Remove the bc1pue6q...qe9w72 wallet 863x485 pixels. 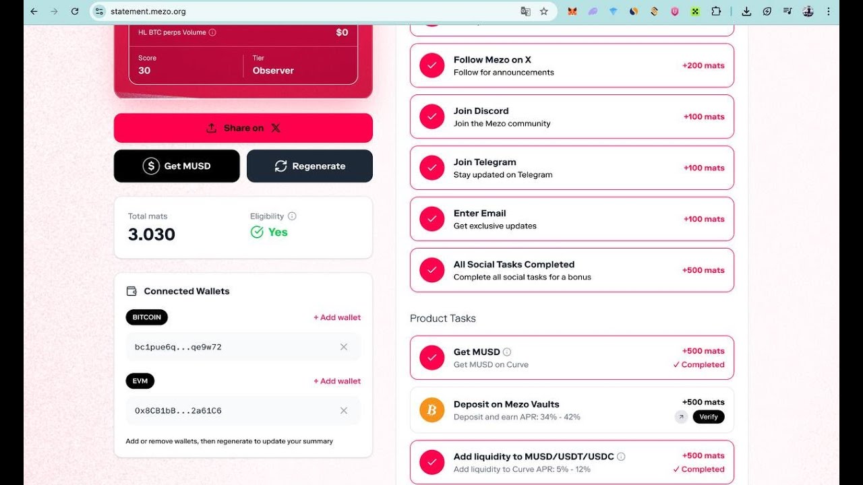tap(344, 347)
